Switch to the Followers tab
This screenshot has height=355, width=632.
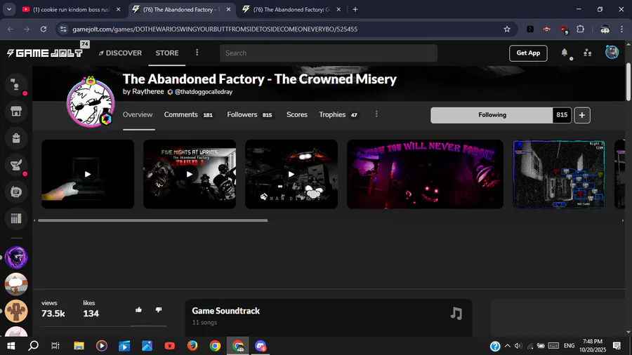pyautogui.click(x=249, y=115)
